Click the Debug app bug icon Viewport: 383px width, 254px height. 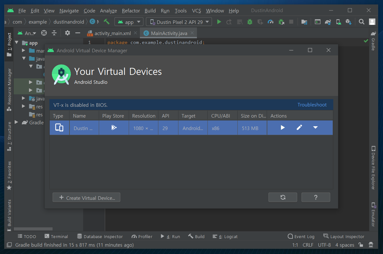click(250, 22)
